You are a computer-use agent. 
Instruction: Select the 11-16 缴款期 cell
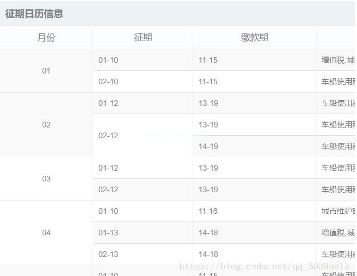pyautogui.click(x=208, y=211)
